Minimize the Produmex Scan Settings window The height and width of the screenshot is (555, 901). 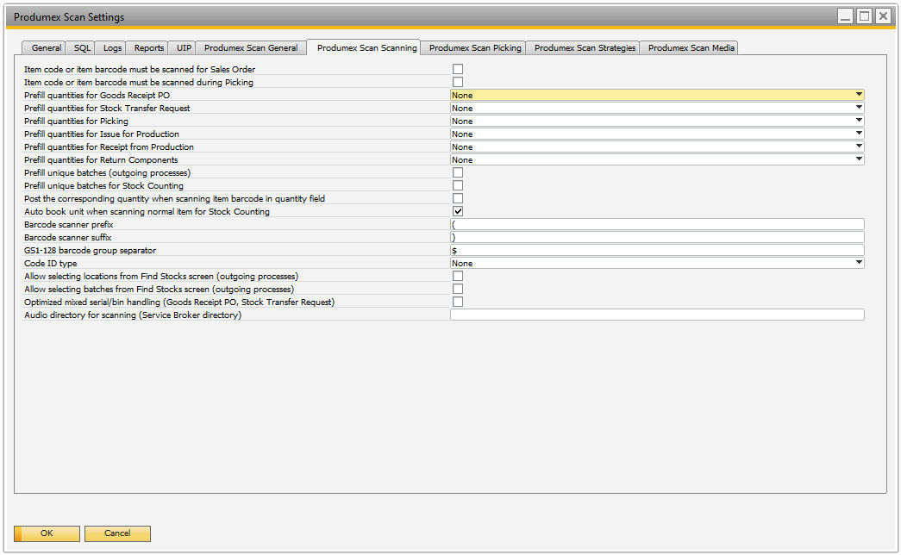[x=845, y=16]
